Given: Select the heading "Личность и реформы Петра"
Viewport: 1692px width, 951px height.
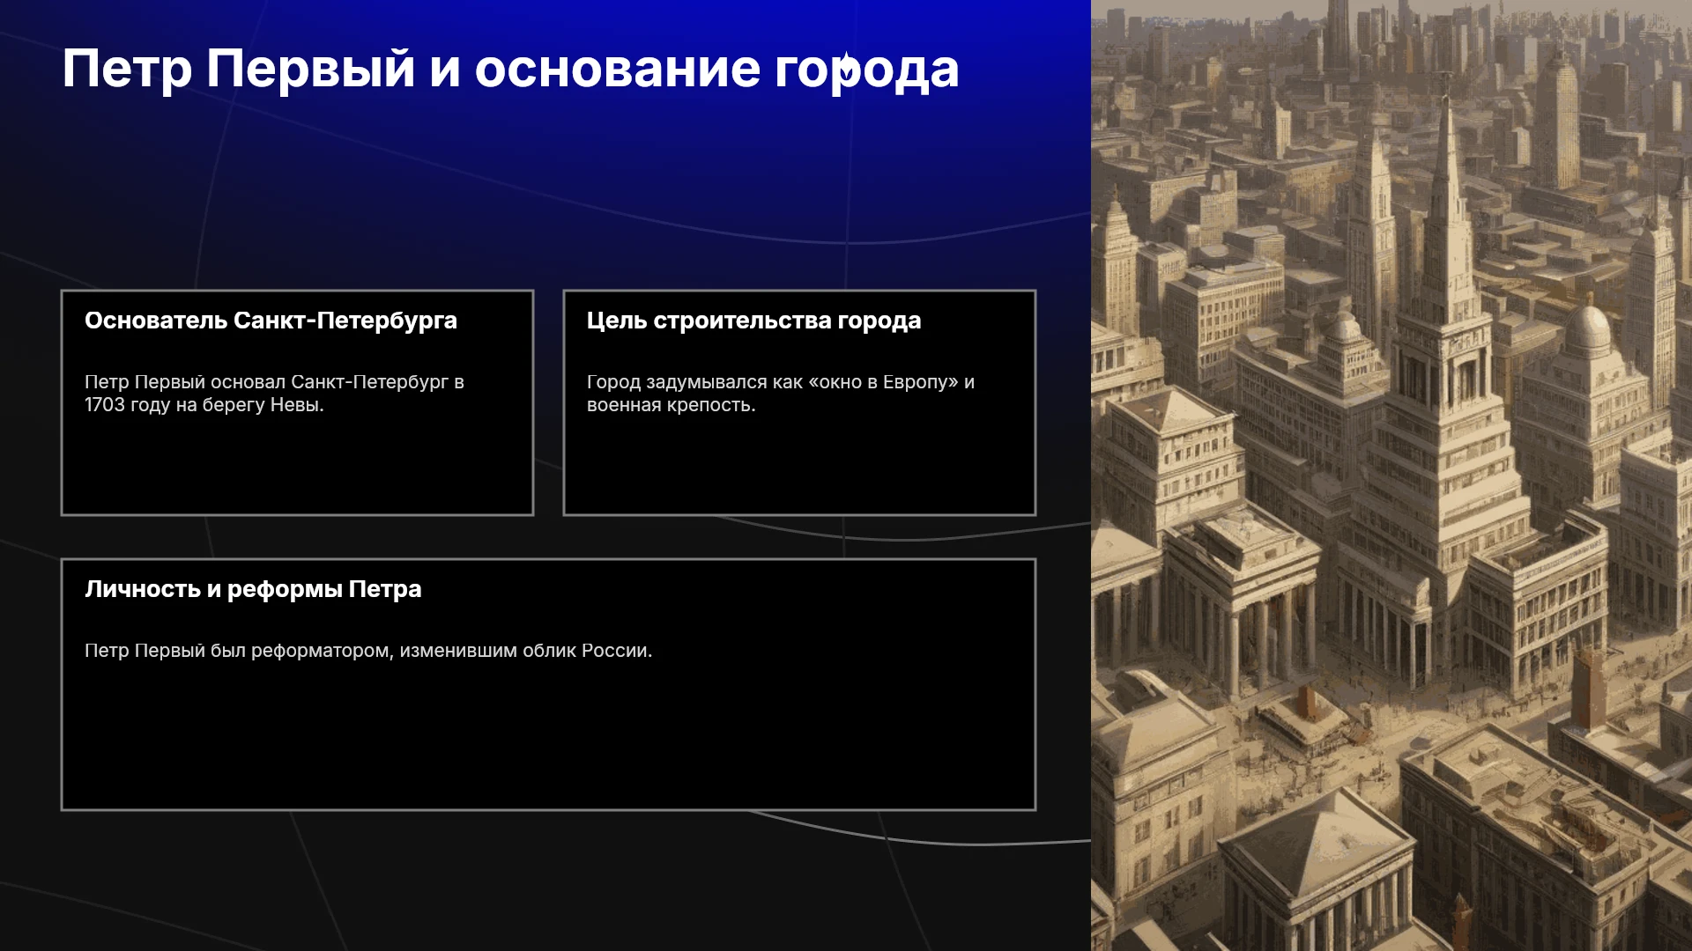Looking at the screenshot, I should coord(253,589).
